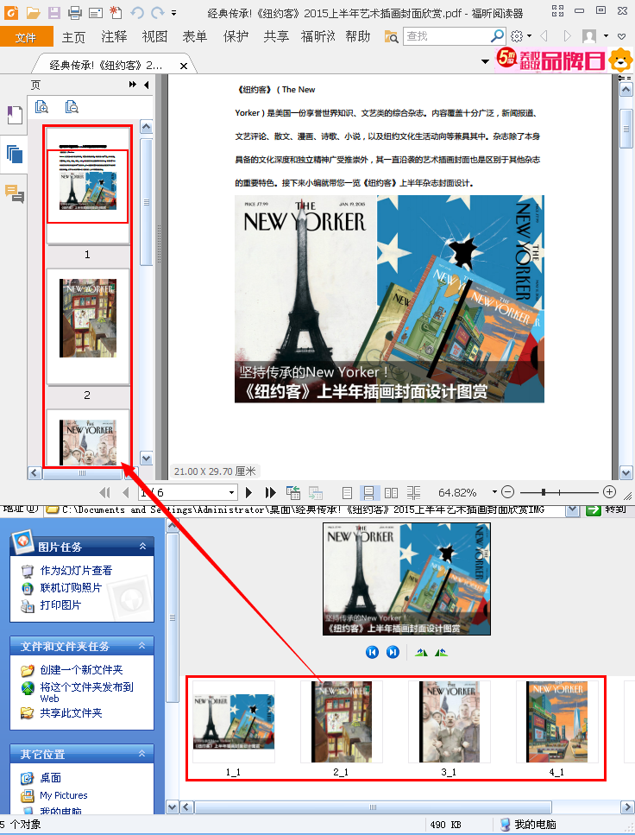Open the 帮助 ribbon tab
The width and height of the screenshot is (635, 835).
tap(358, 37)
